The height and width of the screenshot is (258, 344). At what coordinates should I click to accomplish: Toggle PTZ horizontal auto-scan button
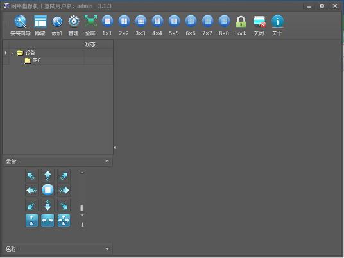[x=47, y=220]
